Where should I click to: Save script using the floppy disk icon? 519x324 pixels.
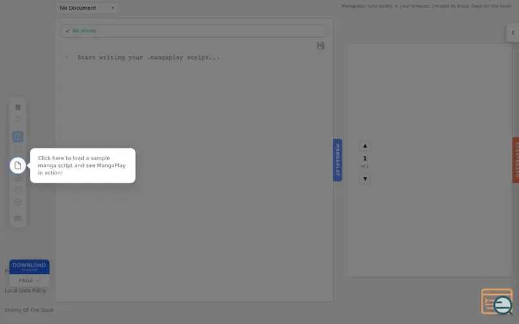[320, 45]
